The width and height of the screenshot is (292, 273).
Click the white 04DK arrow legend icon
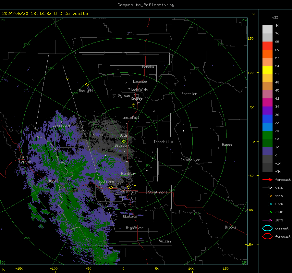coord(267,188)
